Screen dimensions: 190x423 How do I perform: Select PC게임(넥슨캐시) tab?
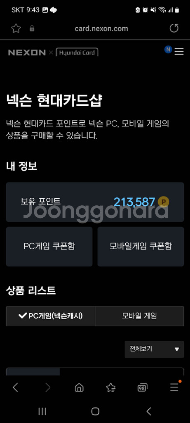51,316
